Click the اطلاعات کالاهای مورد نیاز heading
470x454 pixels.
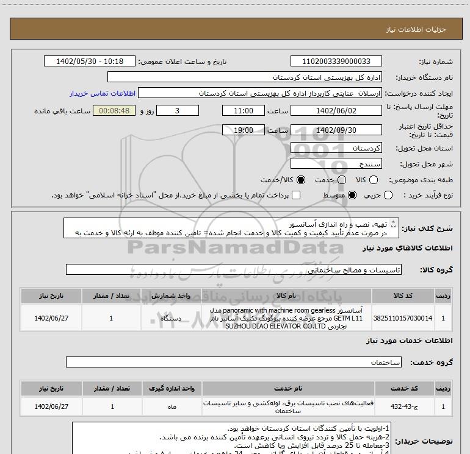407,248
